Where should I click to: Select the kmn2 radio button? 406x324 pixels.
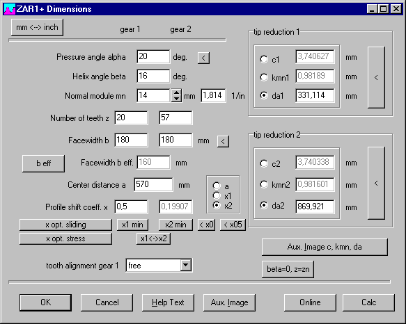tap(264, 184)
